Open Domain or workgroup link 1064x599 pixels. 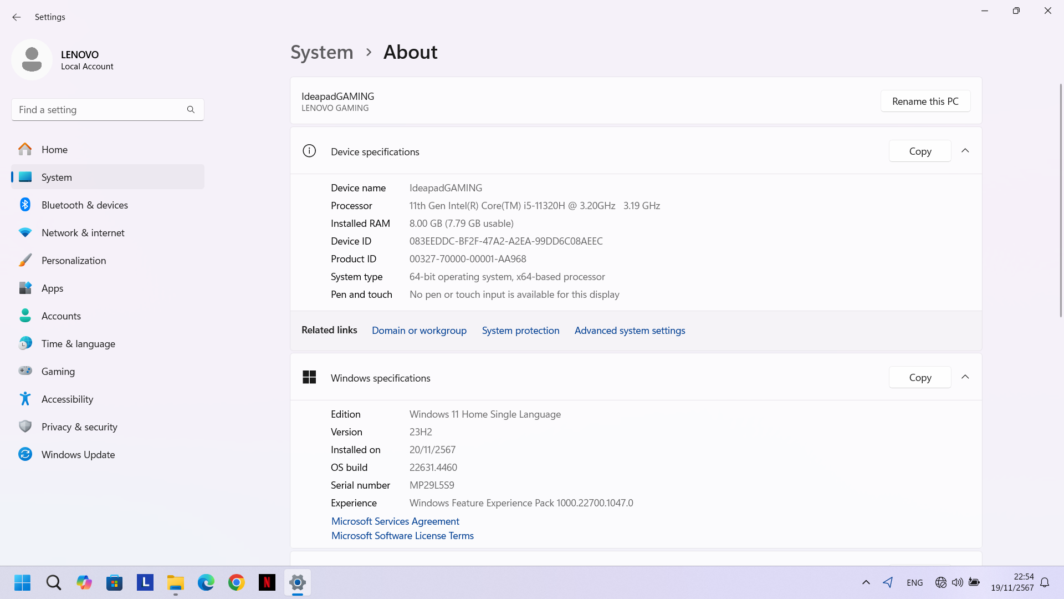[x=419, y=331]
